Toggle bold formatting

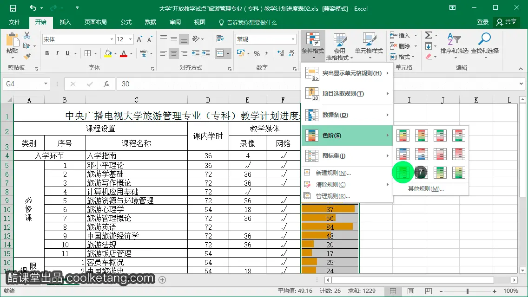click(47, 53)
